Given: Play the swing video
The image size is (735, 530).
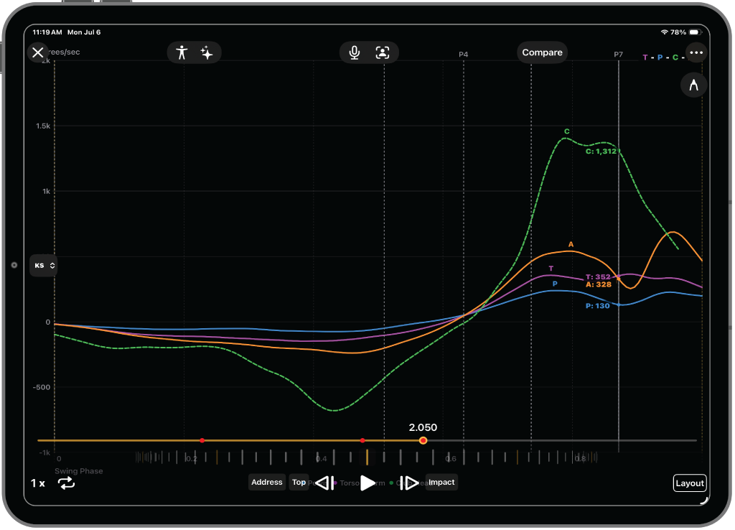Looking at the screenshot, I should click(367, 483).
